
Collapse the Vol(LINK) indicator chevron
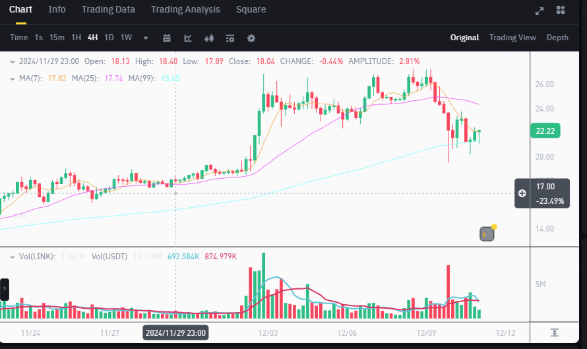point(13,257)
